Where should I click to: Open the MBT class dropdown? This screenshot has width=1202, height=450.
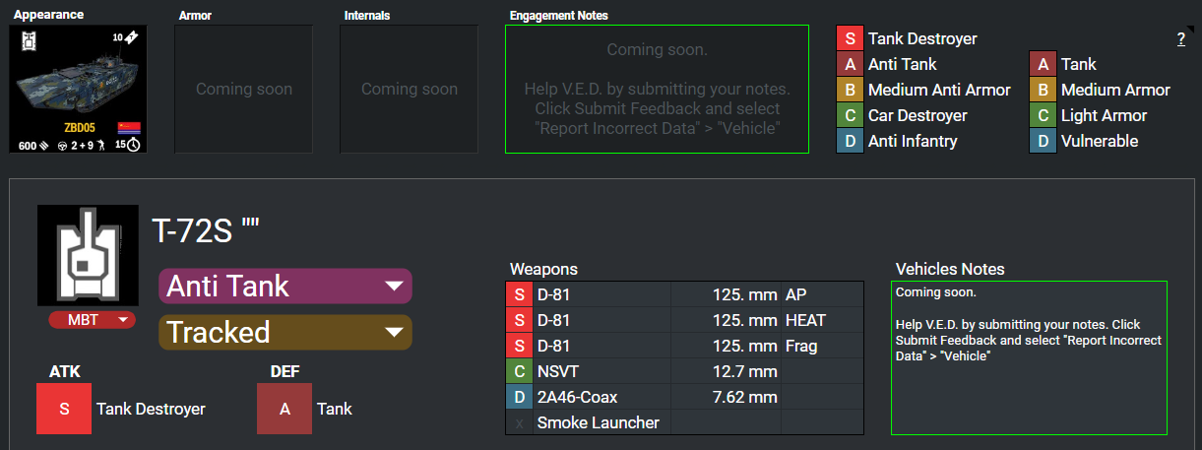(92, 319)
